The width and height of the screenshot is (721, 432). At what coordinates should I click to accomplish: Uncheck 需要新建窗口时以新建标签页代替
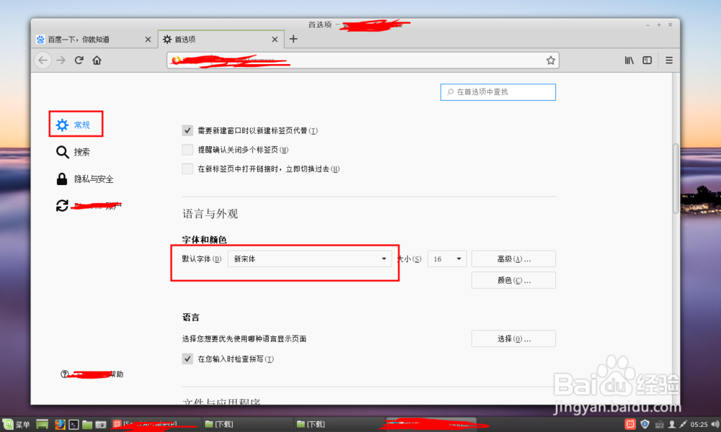(187, 130)
